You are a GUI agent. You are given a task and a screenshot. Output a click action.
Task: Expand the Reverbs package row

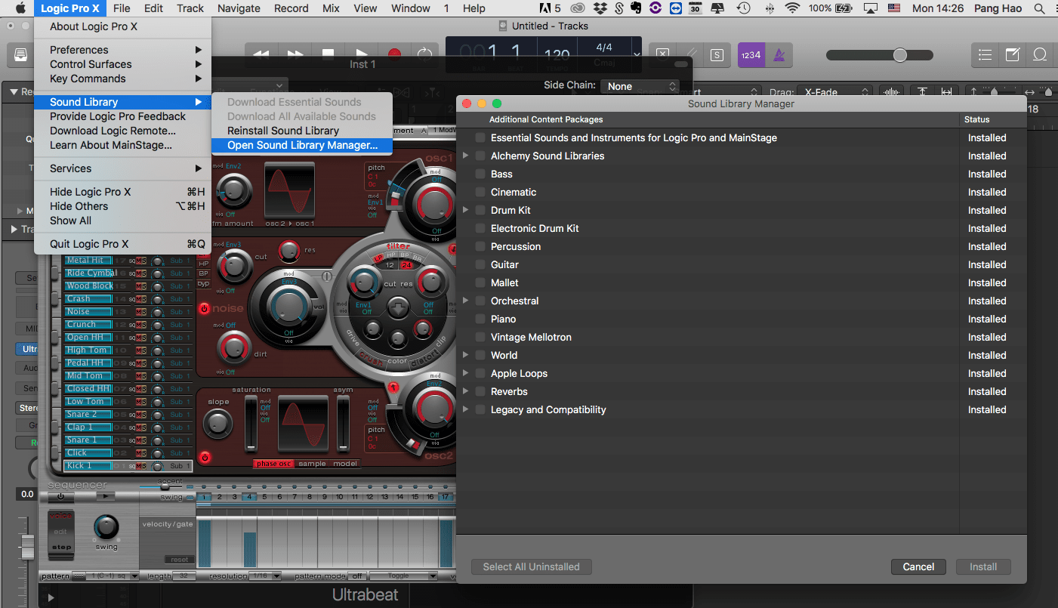click(x=466, y=391)
